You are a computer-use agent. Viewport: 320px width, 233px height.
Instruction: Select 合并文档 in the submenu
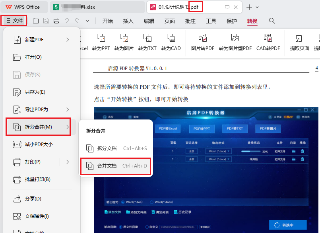(x=116, y=166)
